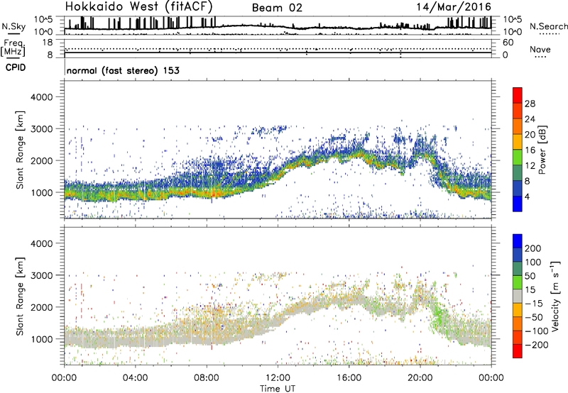Click the '18' frequency axis value
The image size is (568, 393).
[48, 43]
